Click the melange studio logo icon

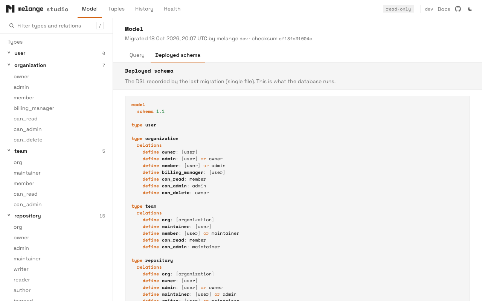[x=10, y=9]
